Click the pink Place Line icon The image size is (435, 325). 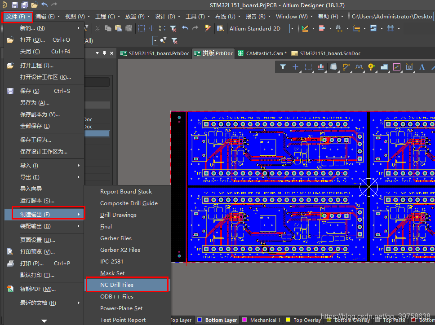click(397, 67)
